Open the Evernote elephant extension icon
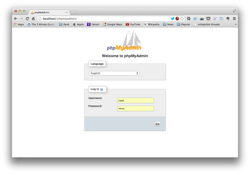This screenshot has height=174, width=250. [x=228, y=19]
